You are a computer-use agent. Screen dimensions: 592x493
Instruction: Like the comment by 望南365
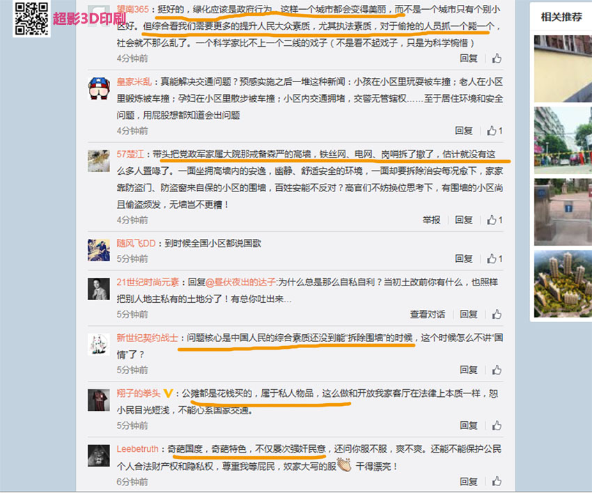(497, 58)
